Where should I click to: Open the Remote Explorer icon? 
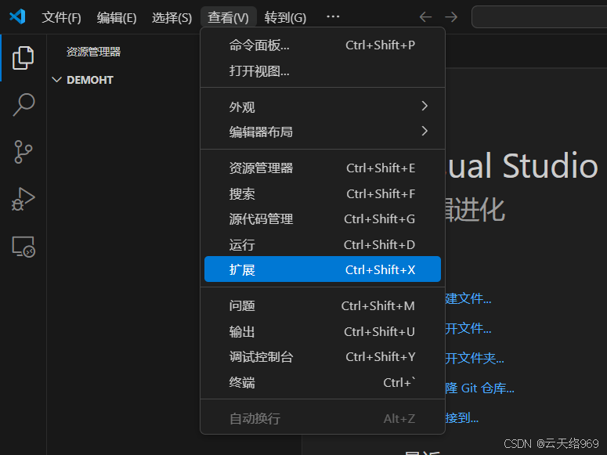point(23,247)
